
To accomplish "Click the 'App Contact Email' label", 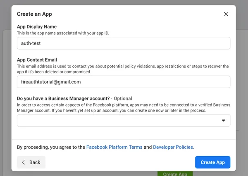I will 37,60.
